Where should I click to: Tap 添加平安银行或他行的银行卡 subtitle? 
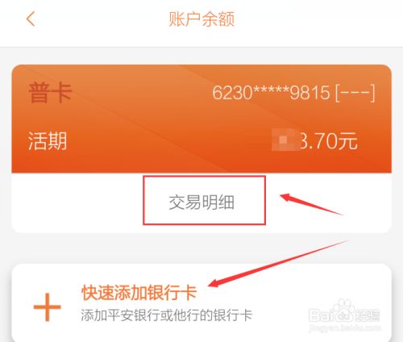tap(167, 315)
